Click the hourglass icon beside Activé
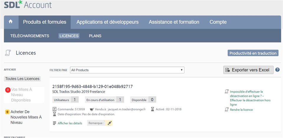Image resolution: width=283 pixels, height=138 pixels. point(152,109)
